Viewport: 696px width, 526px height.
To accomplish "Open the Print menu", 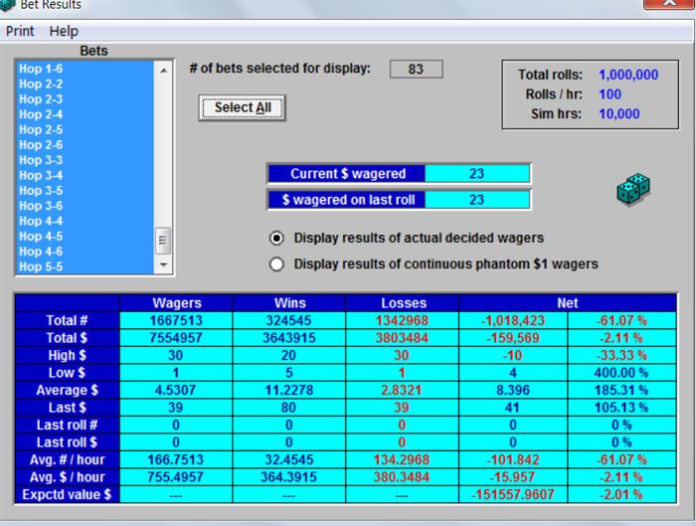I will 20,31.
